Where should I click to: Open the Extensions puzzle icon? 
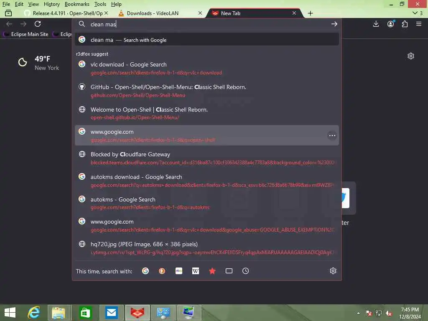coord(405,24)
